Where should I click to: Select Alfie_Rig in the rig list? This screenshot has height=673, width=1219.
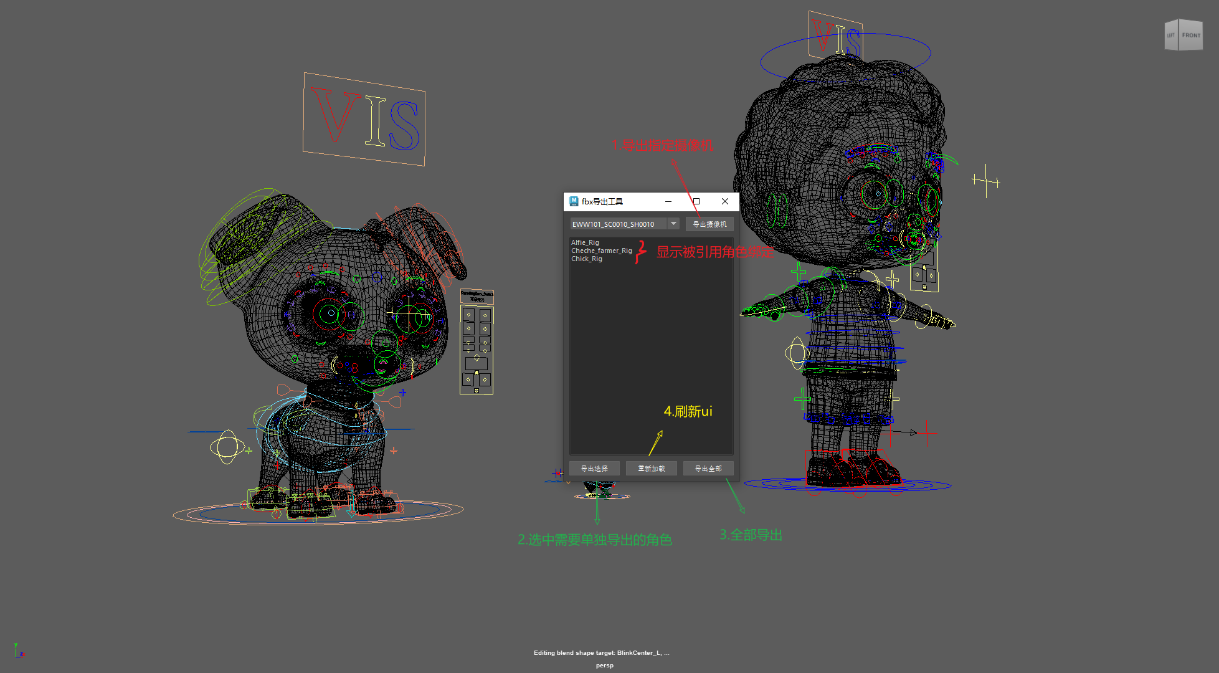[x=585, y=242]
